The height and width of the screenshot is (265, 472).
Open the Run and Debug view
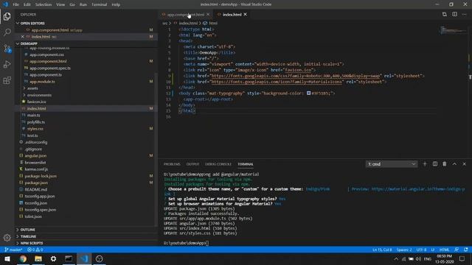tap(7, 64)
